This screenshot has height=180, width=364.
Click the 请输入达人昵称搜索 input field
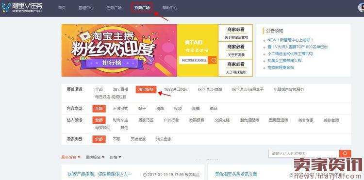point(304,153)
